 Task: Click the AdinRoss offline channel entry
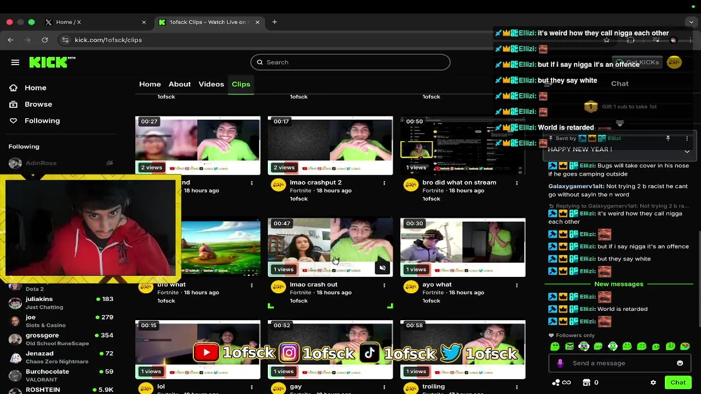[61, 163]
